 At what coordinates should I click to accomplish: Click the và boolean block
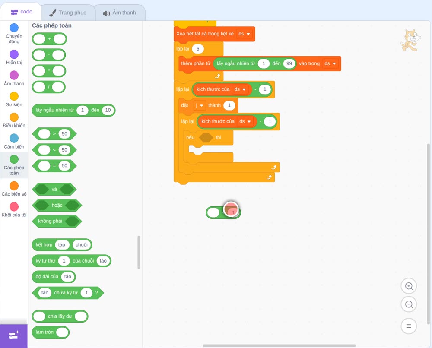54,190
